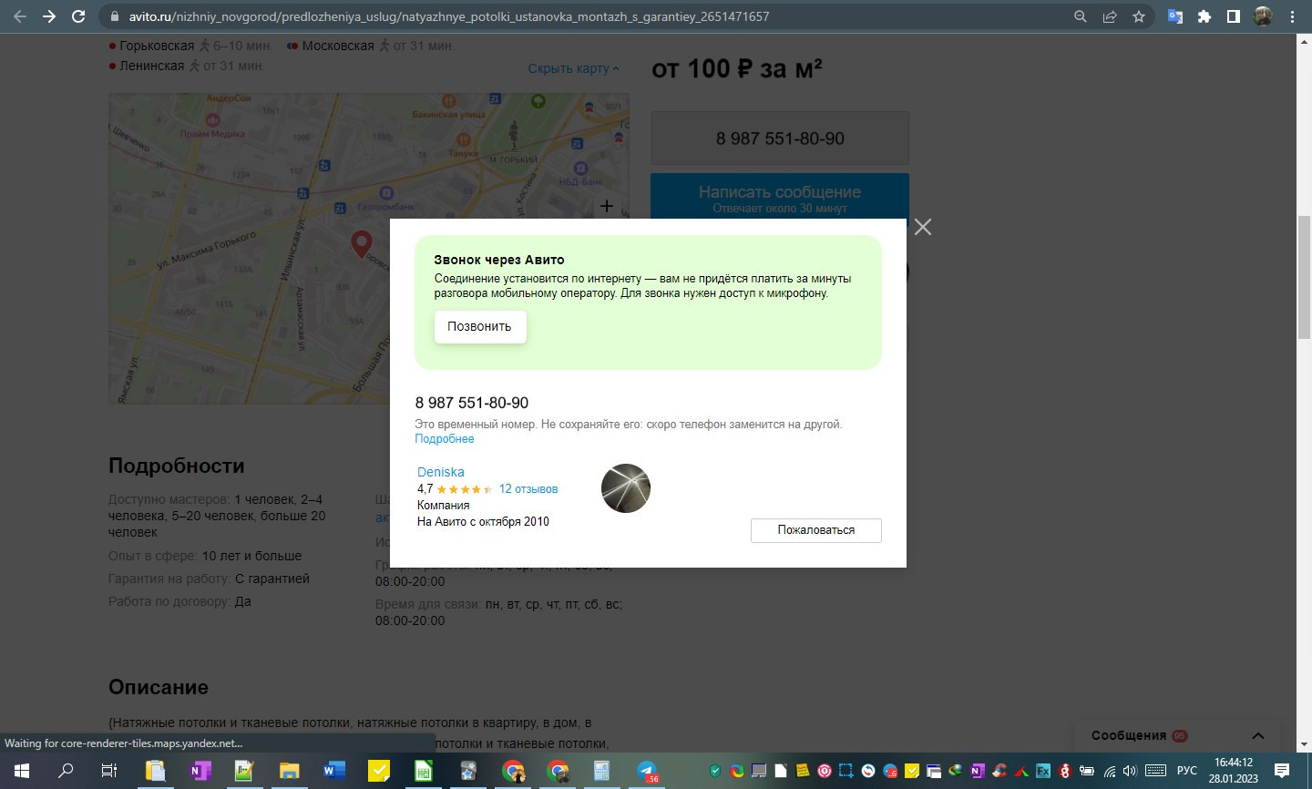The width and height of the screenshot is (1312, 789).
Task: Zoom in on the map plus button
Action: coord(607,207)
